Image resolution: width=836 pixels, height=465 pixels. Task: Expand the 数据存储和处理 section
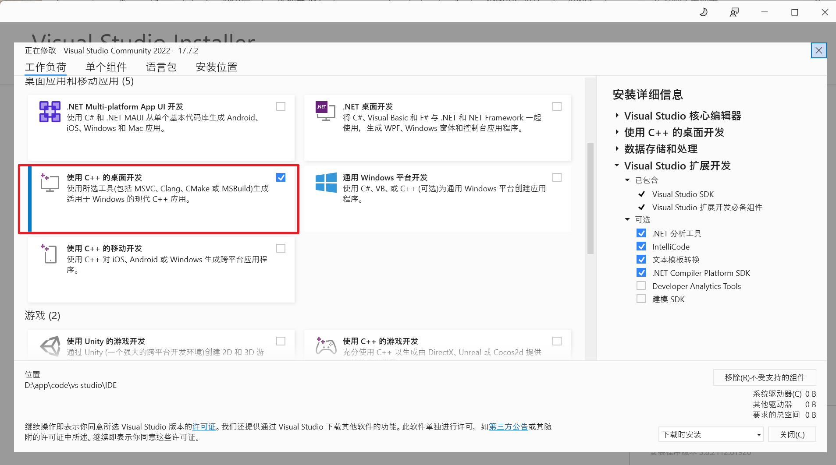(x=617, y=149)
